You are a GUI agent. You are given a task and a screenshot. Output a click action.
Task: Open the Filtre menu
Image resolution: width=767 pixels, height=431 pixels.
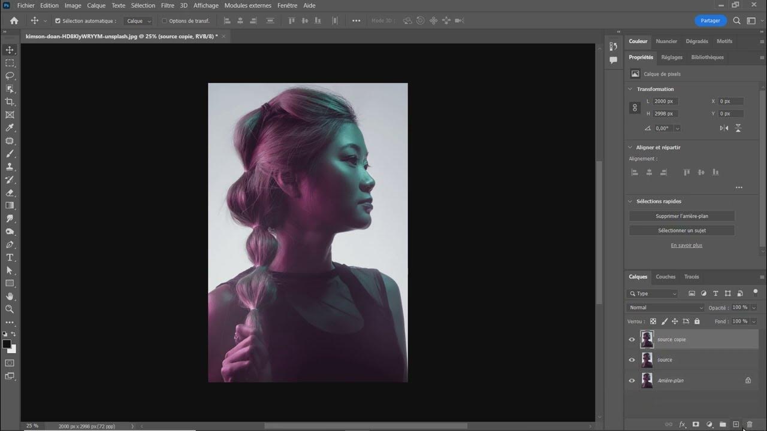coord(168,5)
